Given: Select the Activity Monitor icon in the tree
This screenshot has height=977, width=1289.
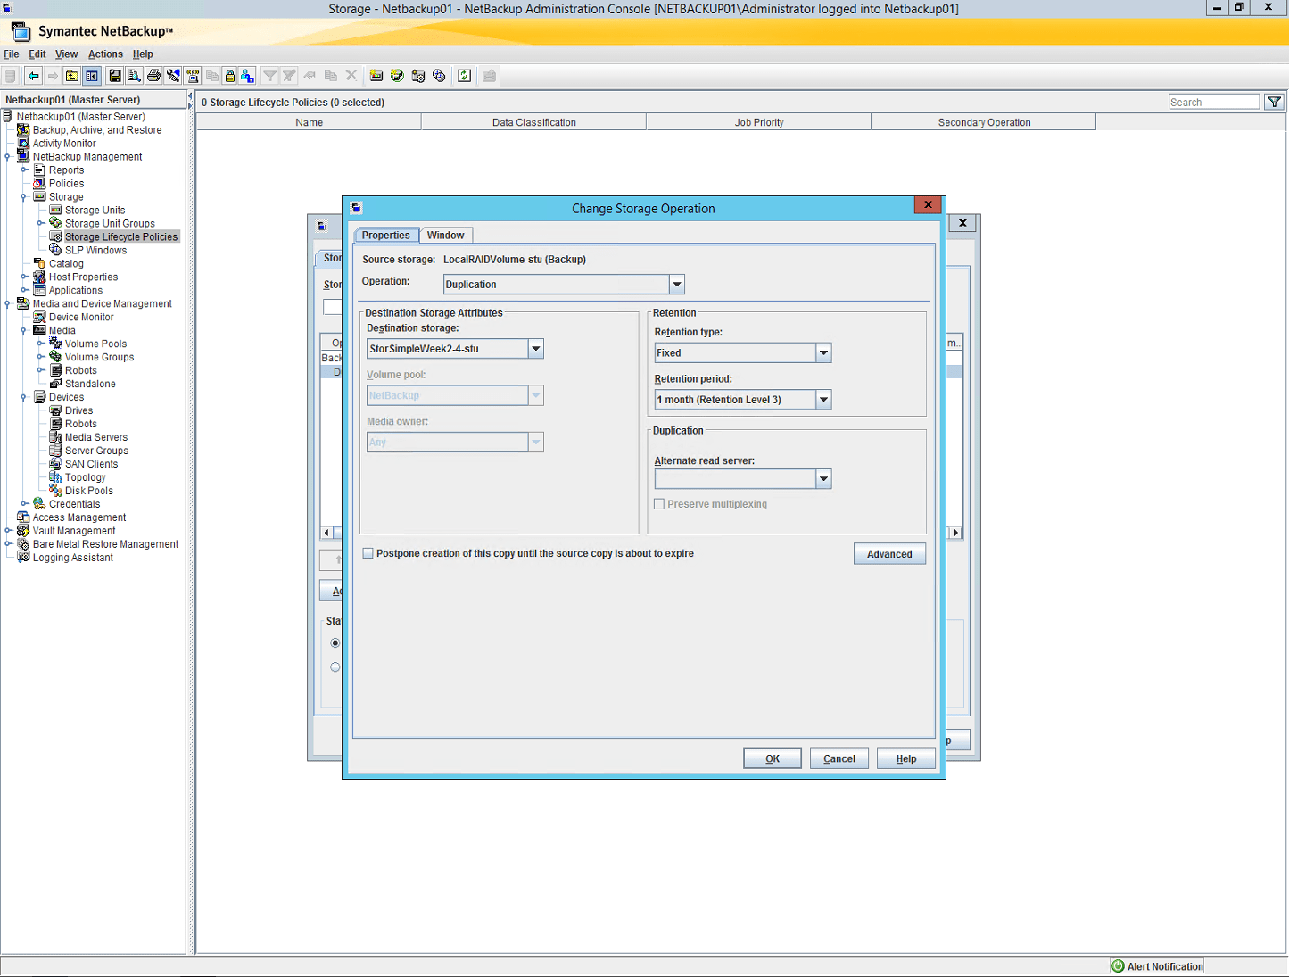Looking at the screenshot, I should 24,143.
